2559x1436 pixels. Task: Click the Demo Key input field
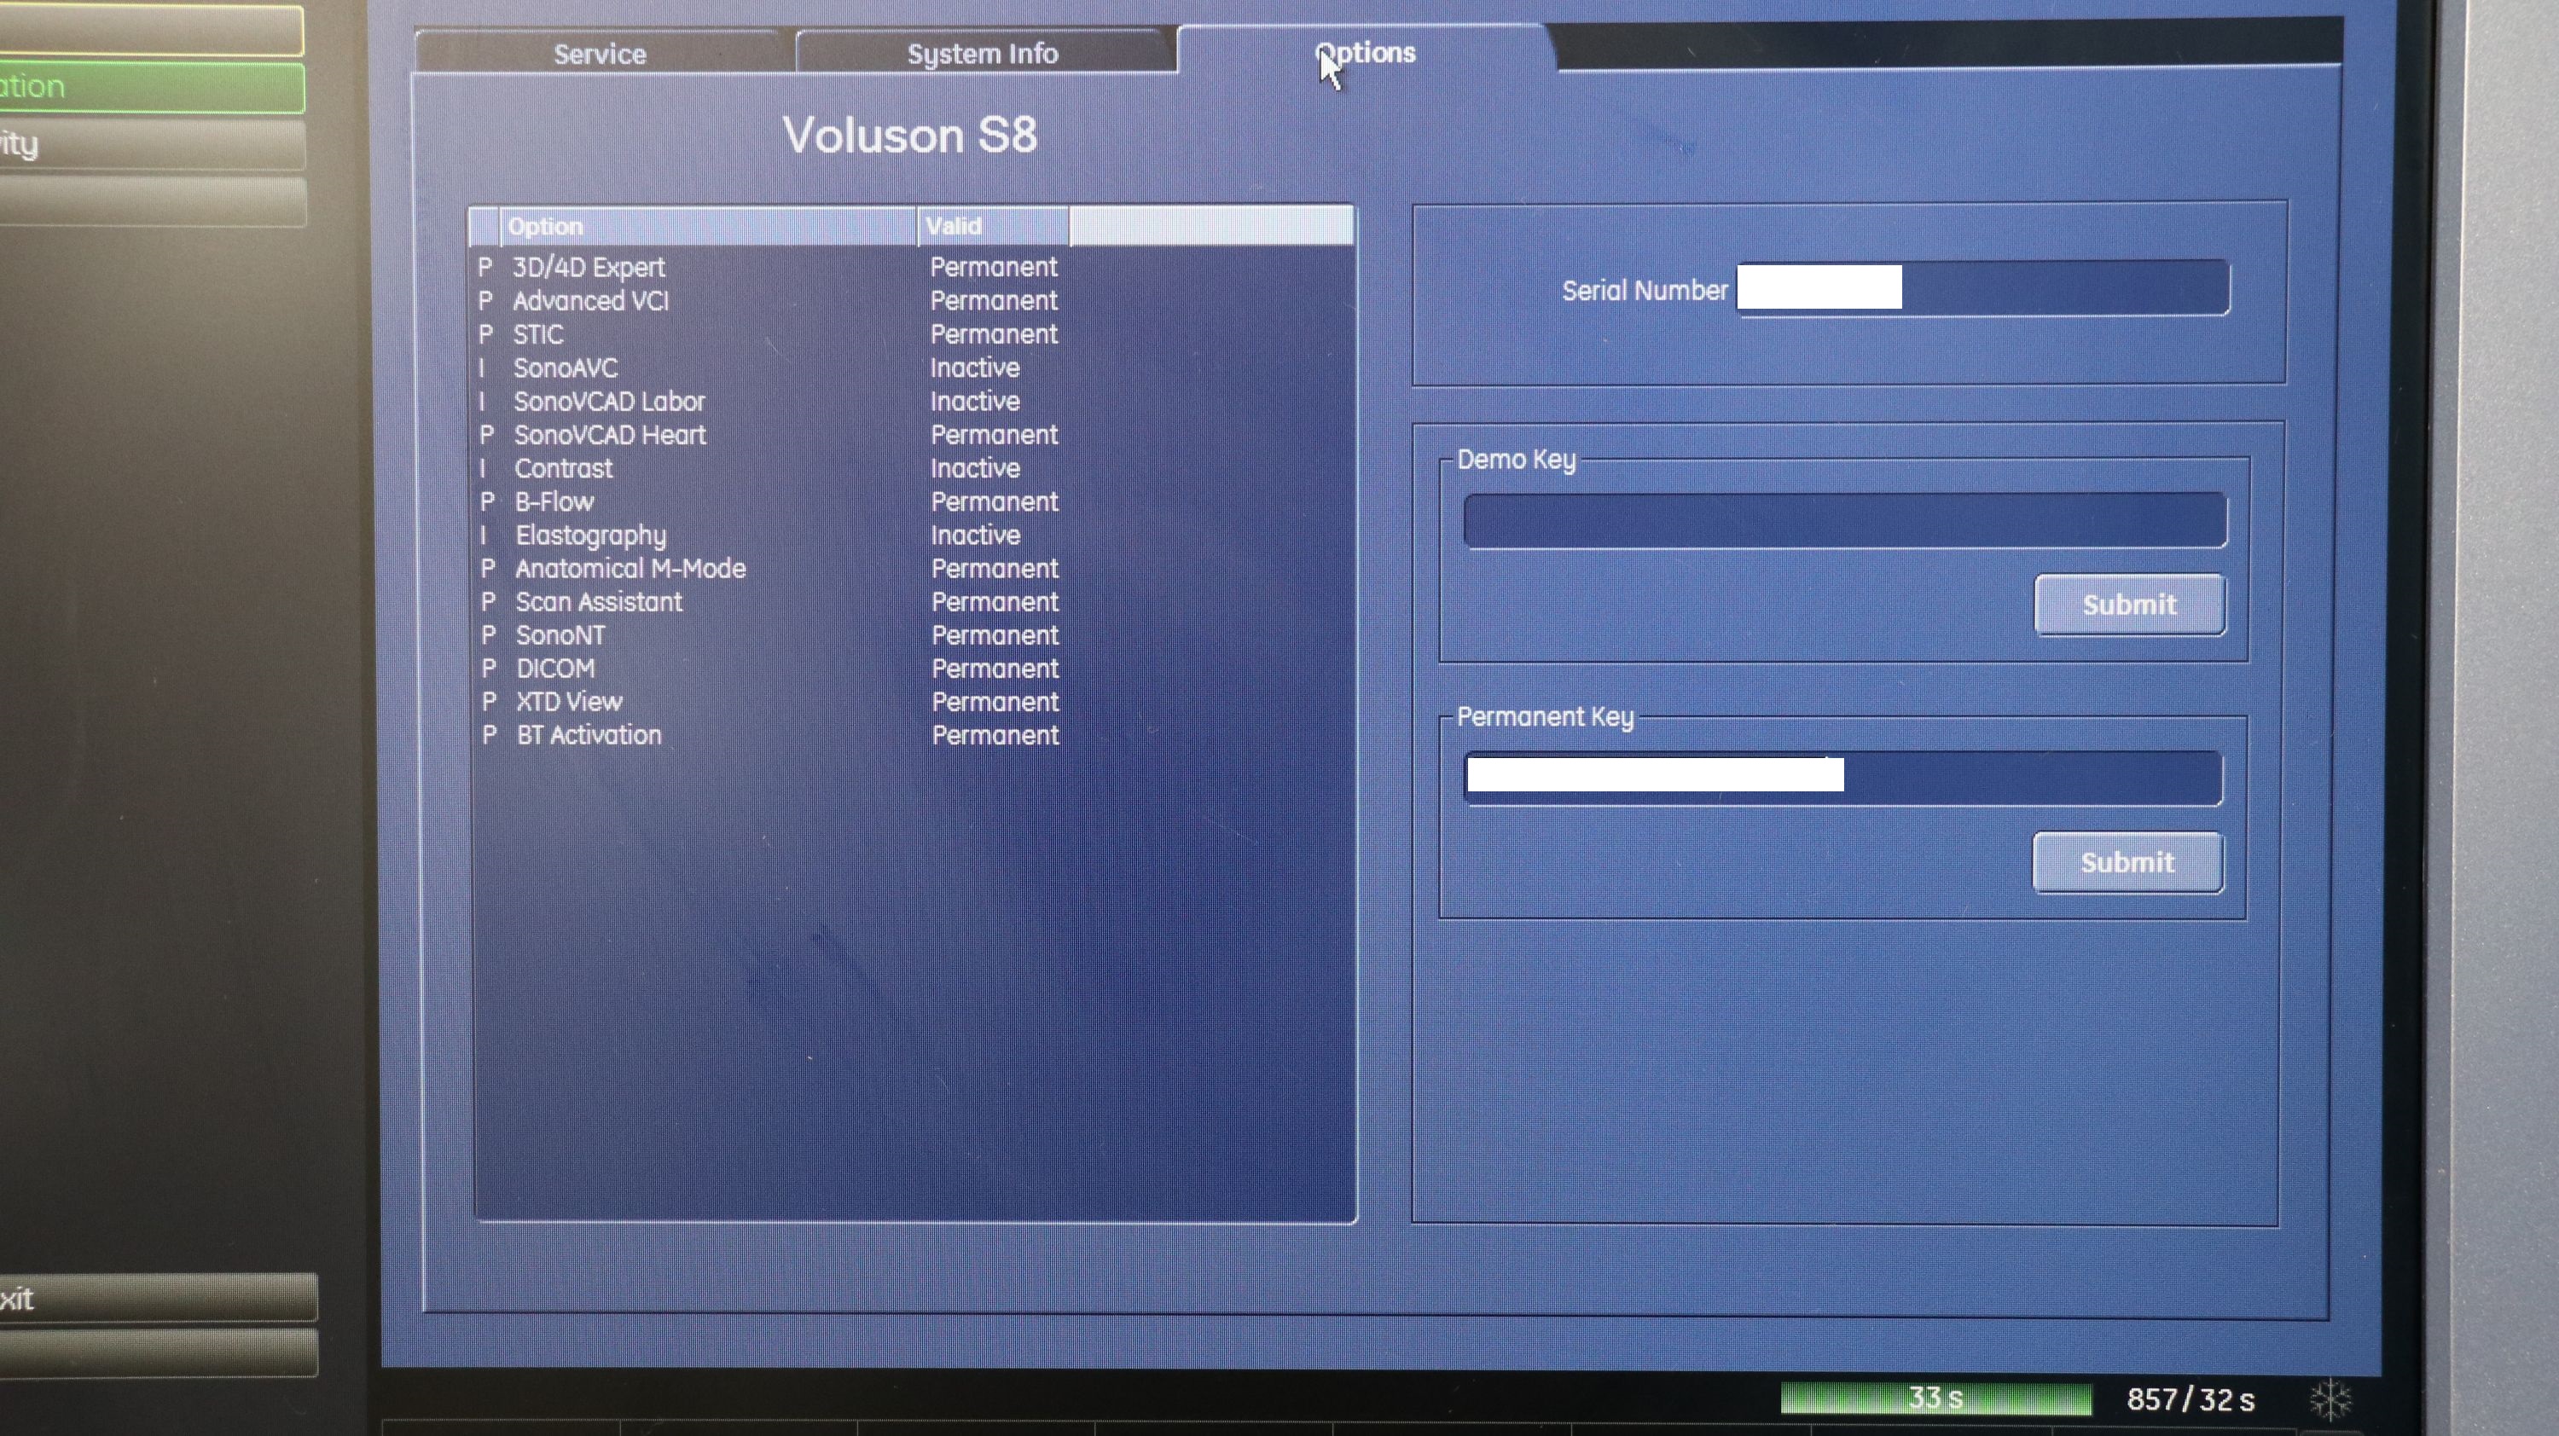(x=1845, y=519)
